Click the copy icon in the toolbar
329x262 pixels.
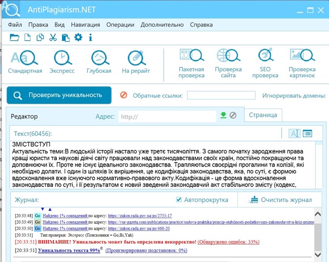(40, 38)
